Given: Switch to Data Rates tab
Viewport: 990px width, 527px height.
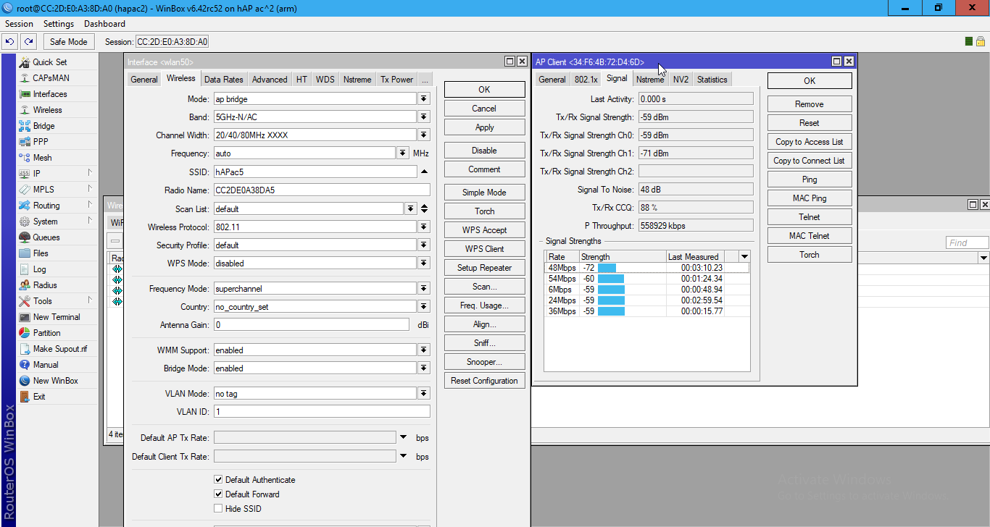Looking at the screenshot, I should coord(224,80).
